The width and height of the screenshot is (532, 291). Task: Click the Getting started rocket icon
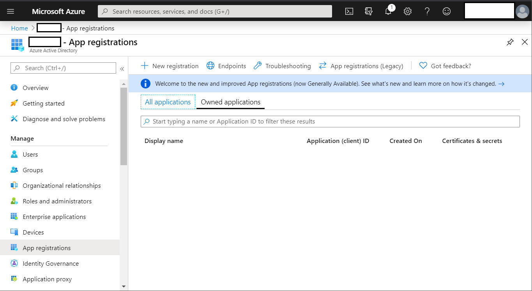[14, 103]
